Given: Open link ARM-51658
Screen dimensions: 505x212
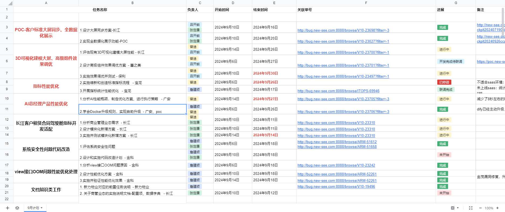Looking at the screenshot, I should point(337,147).
